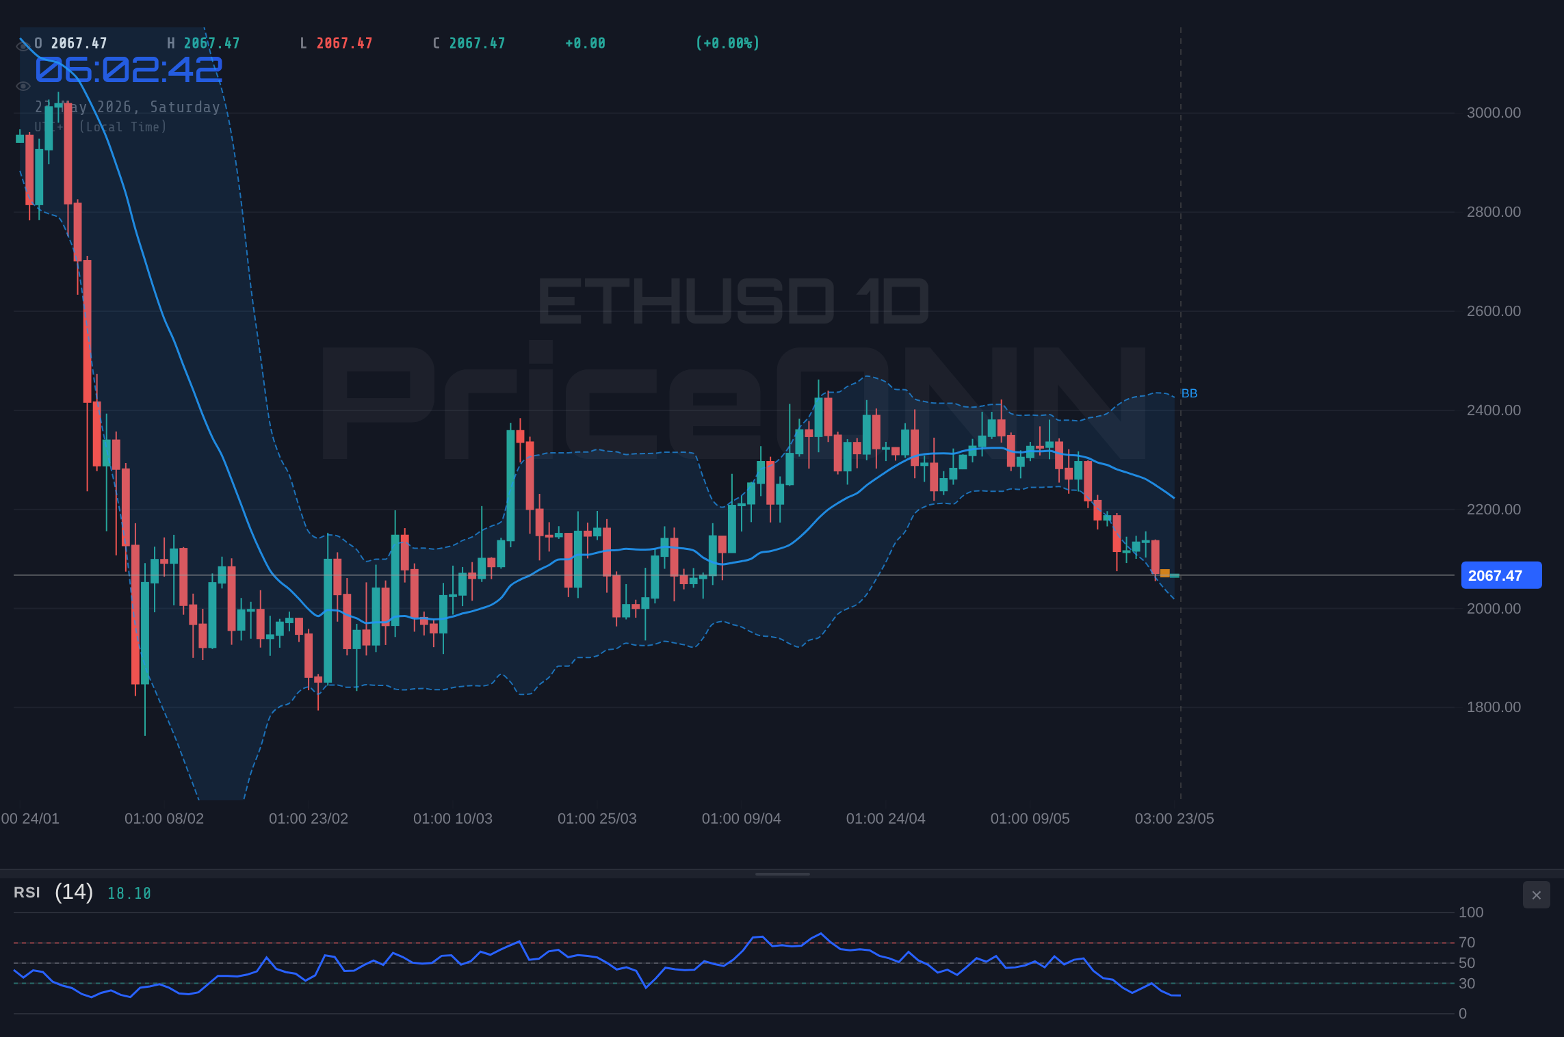Click the 1800.00 price axis label
Image resolution: width=1564 pixels, height=1037 pixels.
pyautogui.click(x=1494, y=707)
